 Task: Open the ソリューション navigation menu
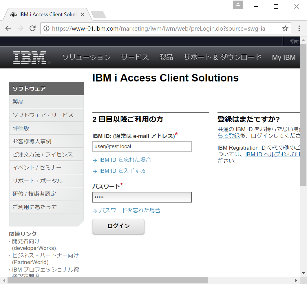86,57
